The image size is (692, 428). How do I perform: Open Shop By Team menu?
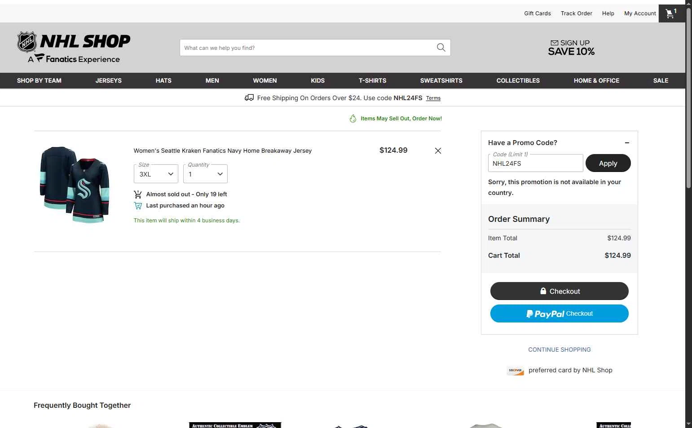point(39,80)
